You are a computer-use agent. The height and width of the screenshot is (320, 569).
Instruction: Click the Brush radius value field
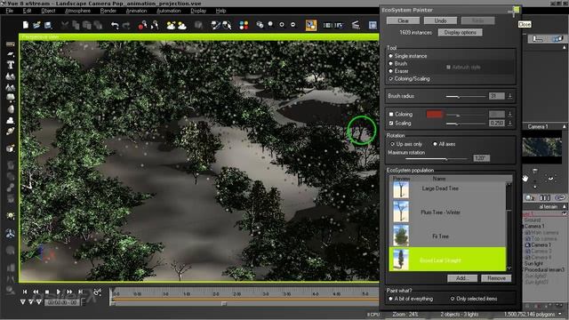497,96
